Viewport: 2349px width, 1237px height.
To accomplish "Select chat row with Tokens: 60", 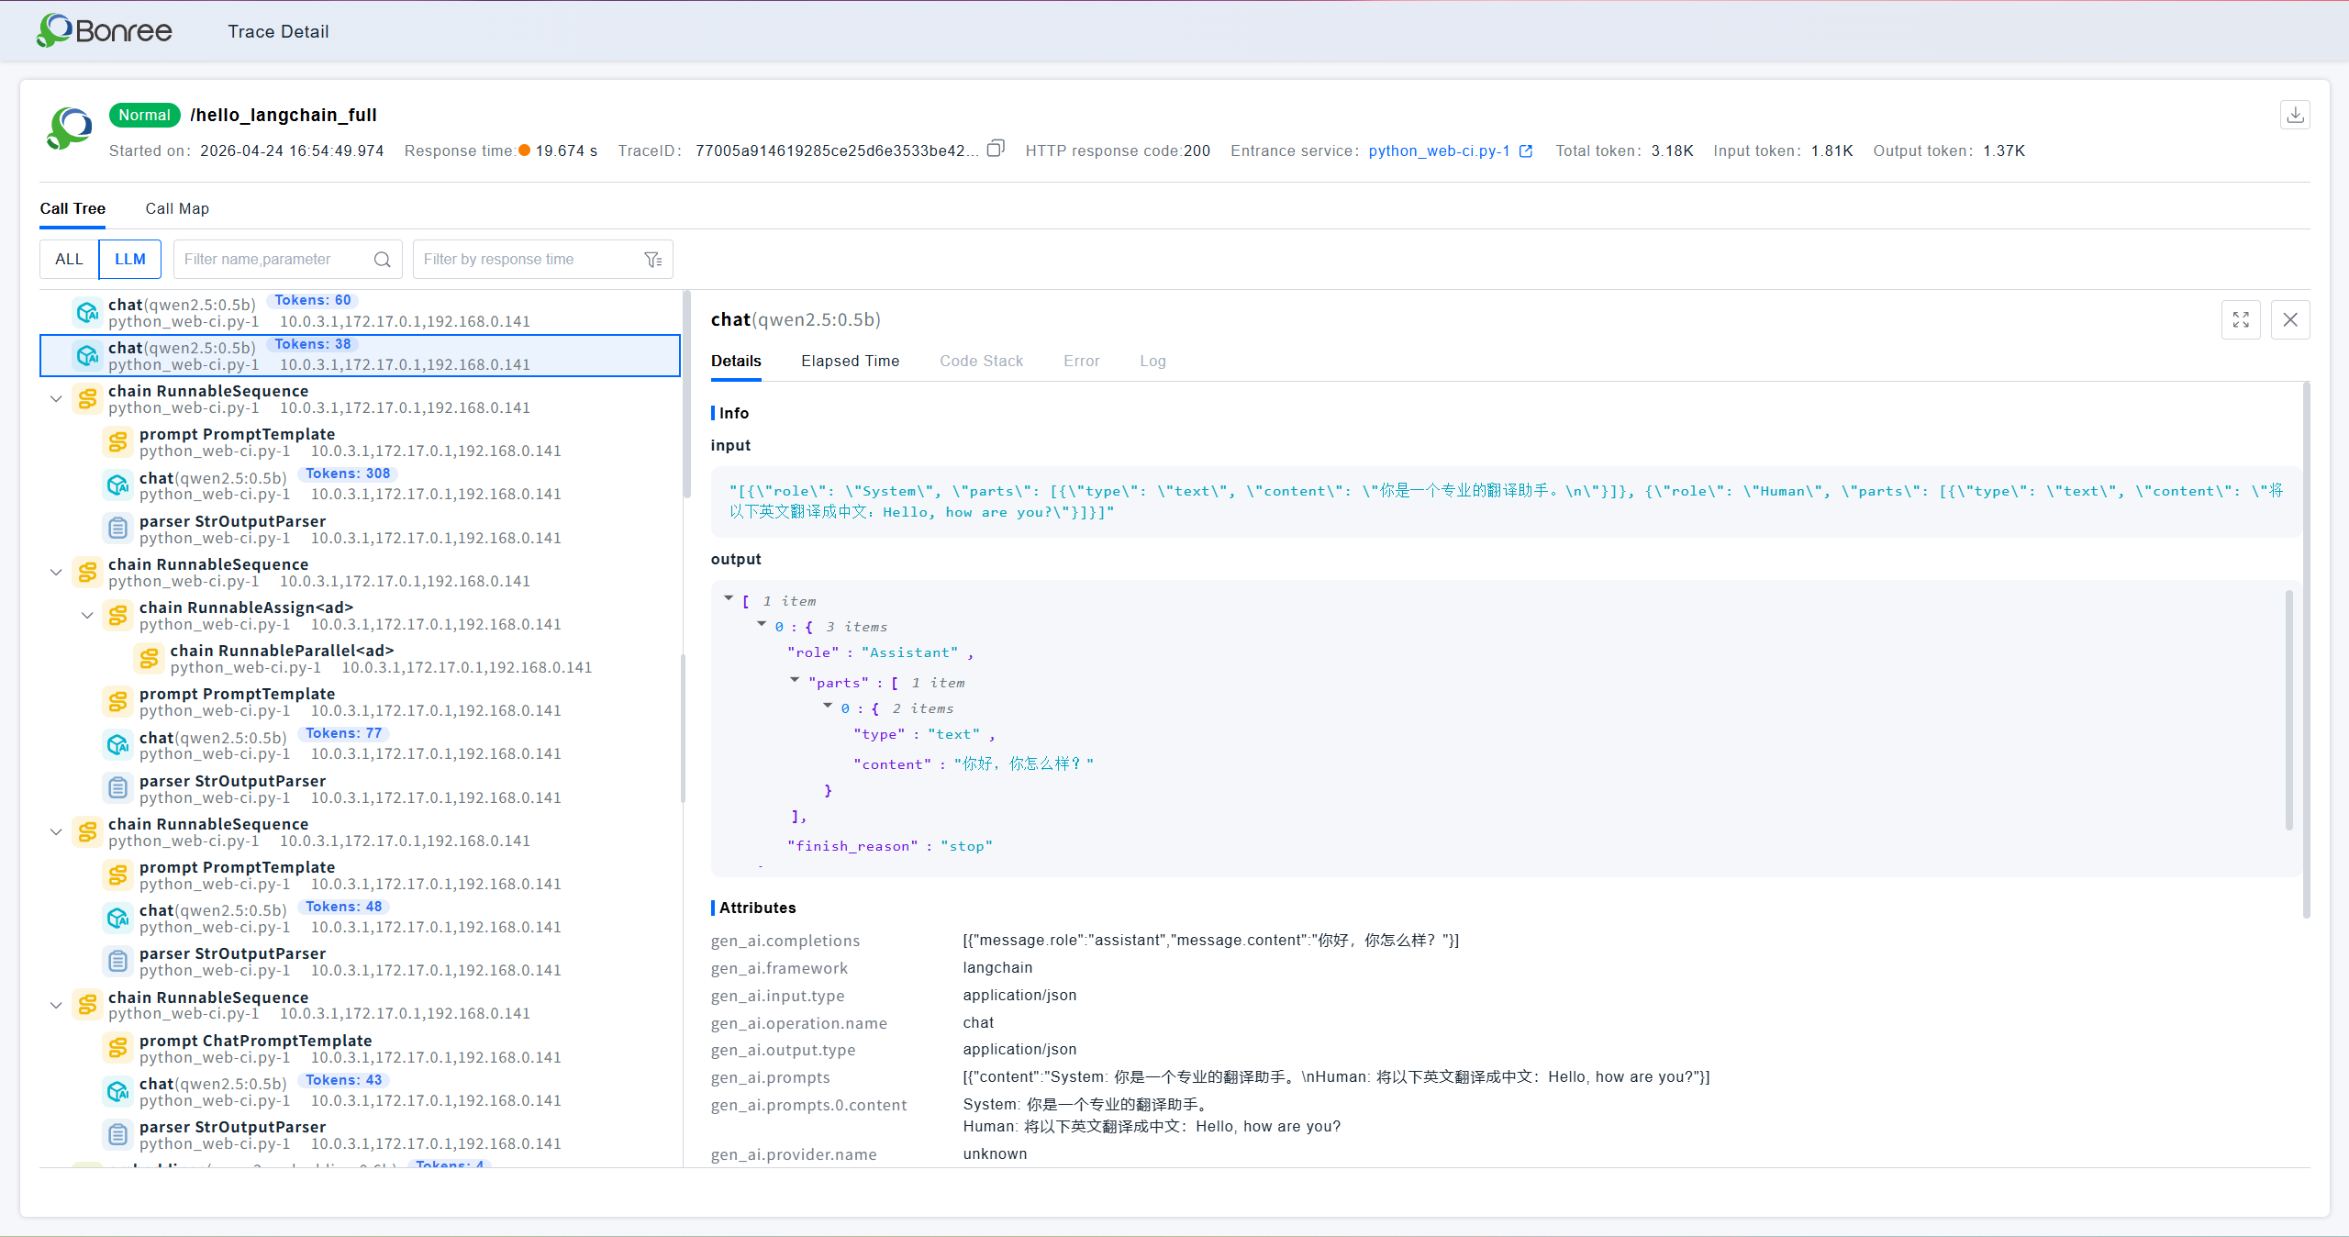I will 360,312.
